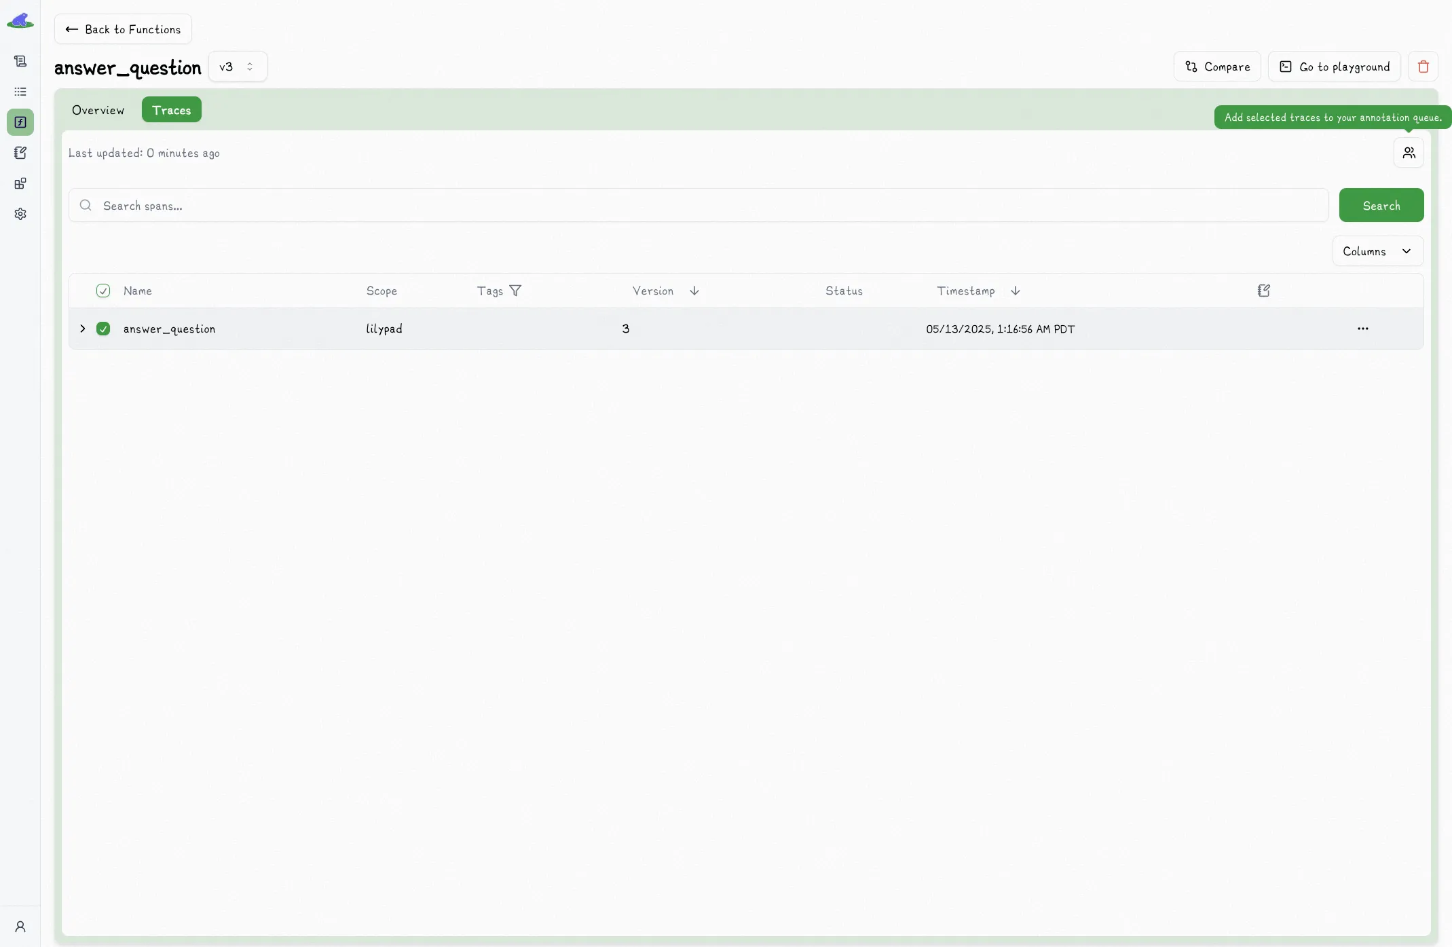This screenshot has width=1452, height=947.
Task: Select the Functions icon in the sidebar
Action: tap(20, 122)
